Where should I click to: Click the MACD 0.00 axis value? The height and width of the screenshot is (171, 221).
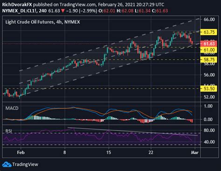tap(208, 119)
